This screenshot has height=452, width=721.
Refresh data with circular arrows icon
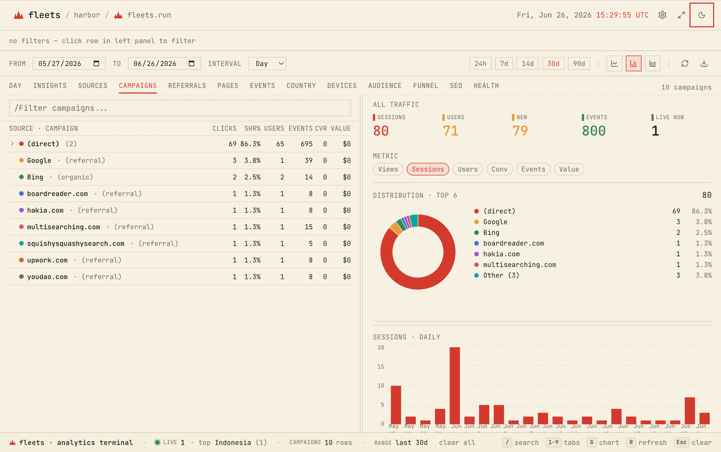685,64
